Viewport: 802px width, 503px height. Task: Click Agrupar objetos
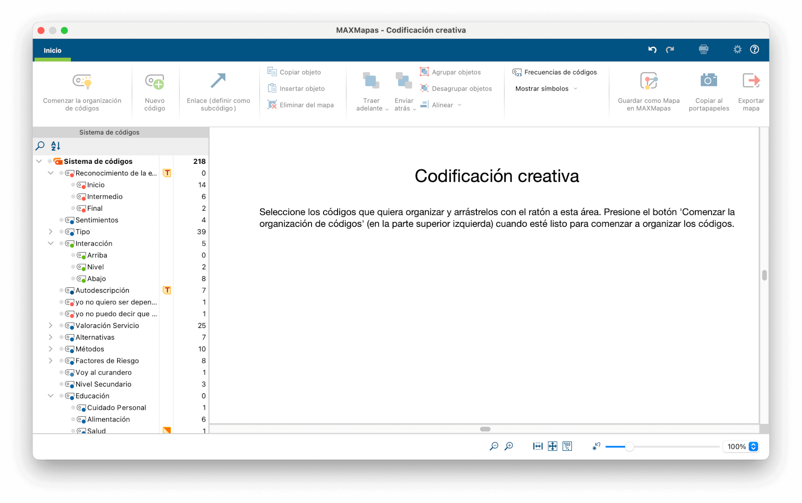click(x=450, y=72)
